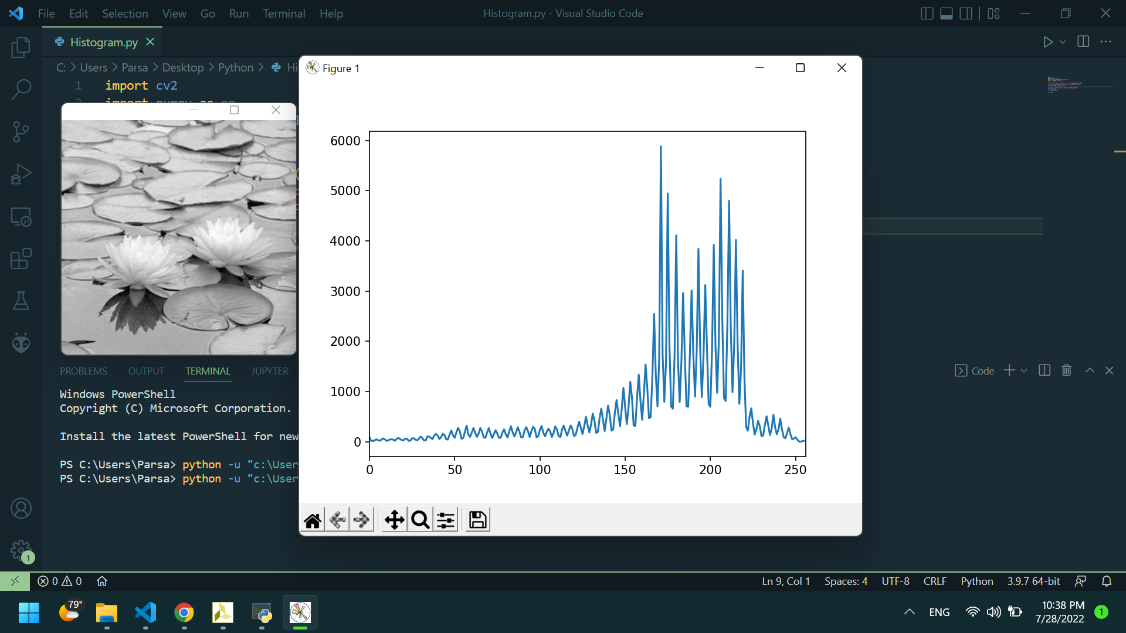Screen dimensions: 1126x633
Task: Toggle the bottom Panel layout button
Action: [946, 13]
